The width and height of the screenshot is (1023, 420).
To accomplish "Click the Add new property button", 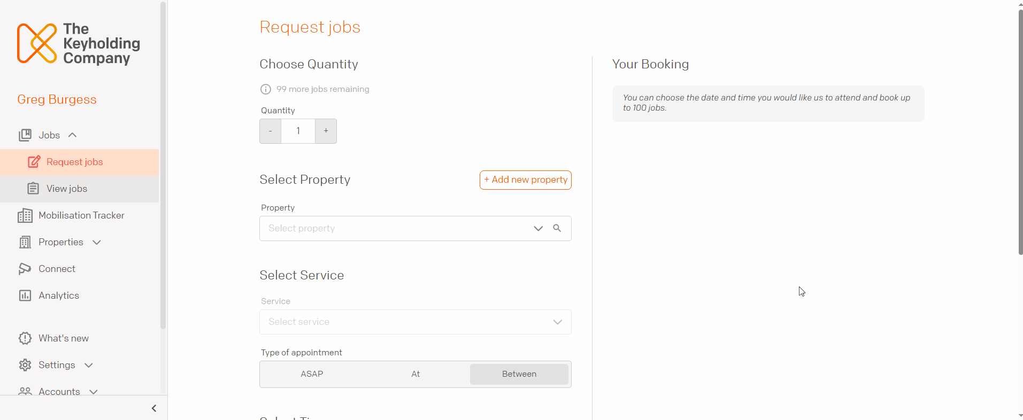I will pyautogui.click(x=526, y=180).
